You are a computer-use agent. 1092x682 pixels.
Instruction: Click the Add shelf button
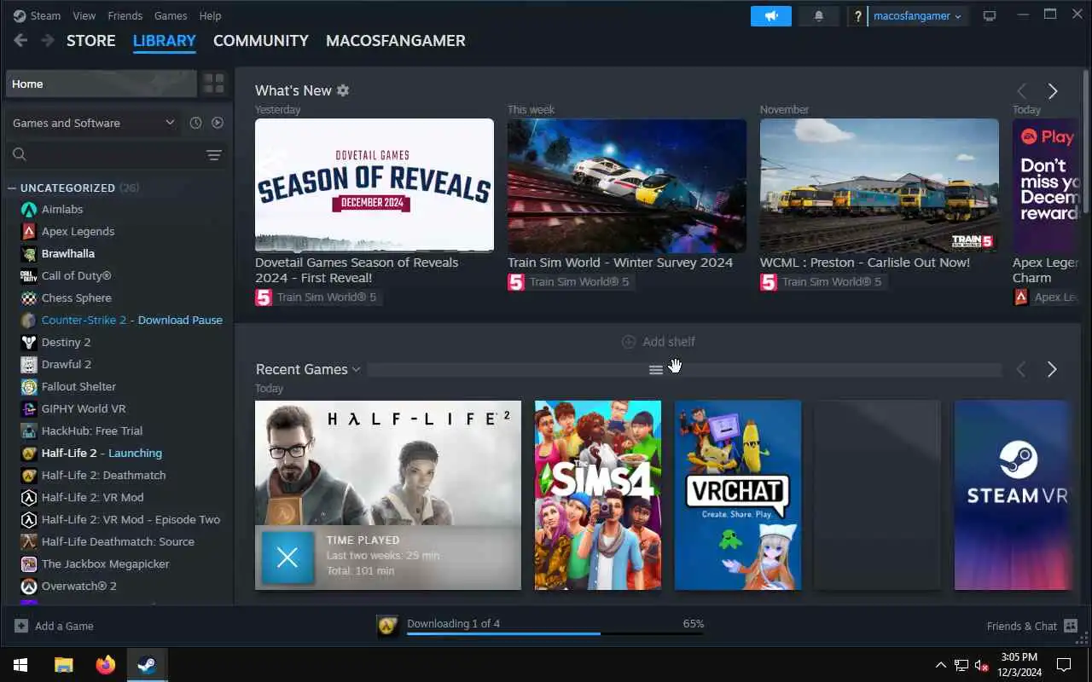pyautogui.click(x=659, y=342)
